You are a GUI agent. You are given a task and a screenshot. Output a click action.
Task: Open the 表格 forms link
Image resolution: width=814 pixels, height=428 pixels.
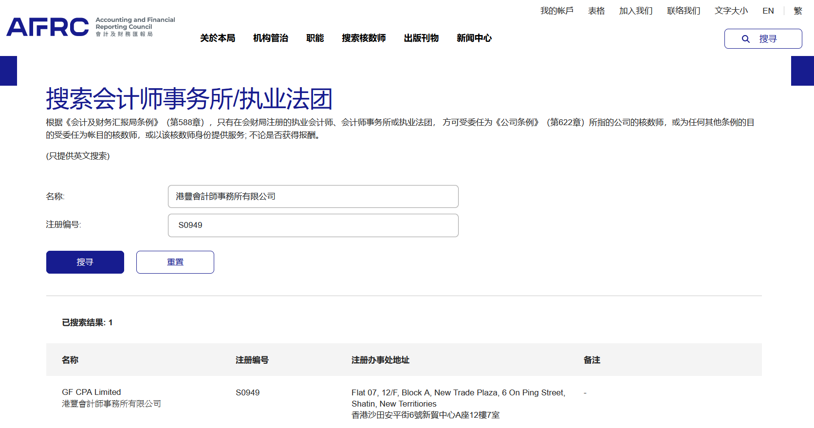(x=596, y=11)
